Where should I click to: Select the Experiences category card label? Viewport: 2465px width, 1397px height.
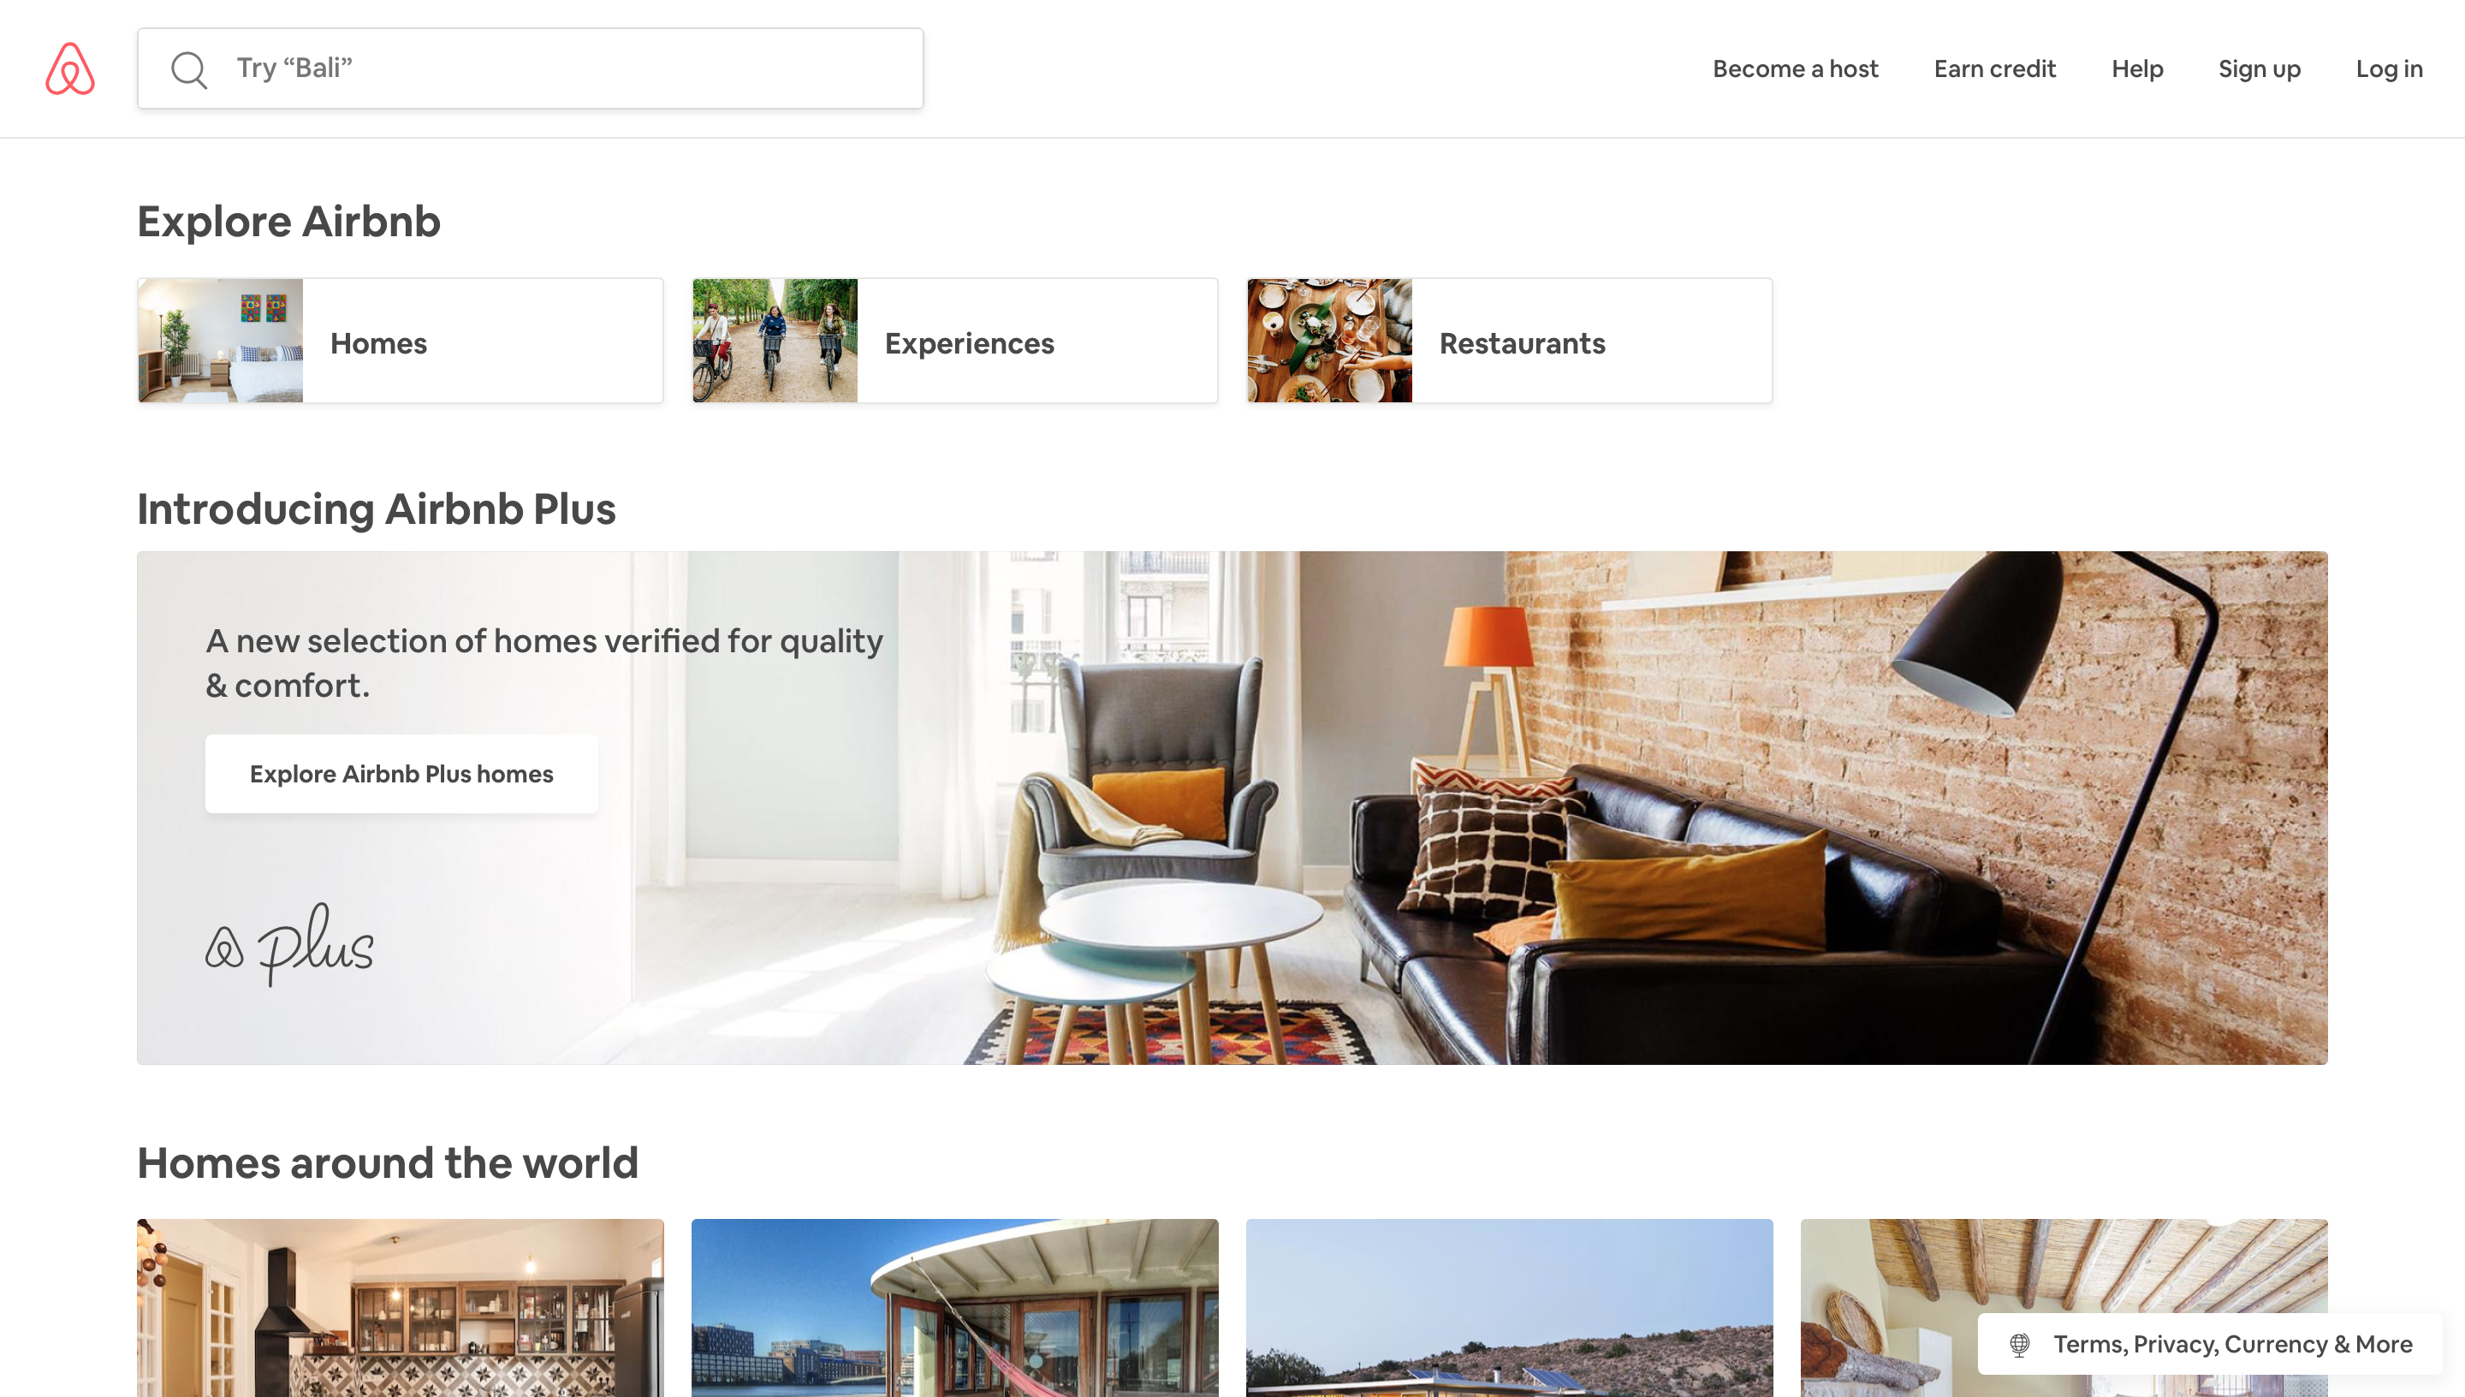(x=970, y=342)
